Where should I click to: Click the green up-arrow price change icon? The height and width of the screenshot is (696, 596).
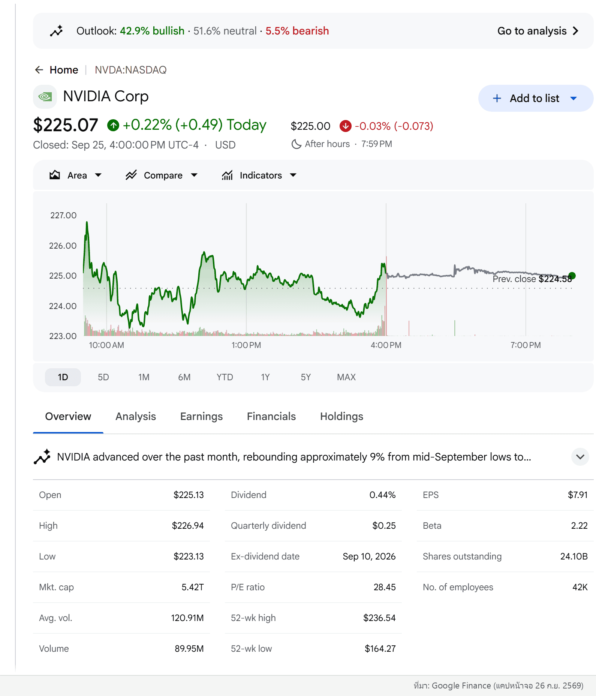(x=113, y=125)
